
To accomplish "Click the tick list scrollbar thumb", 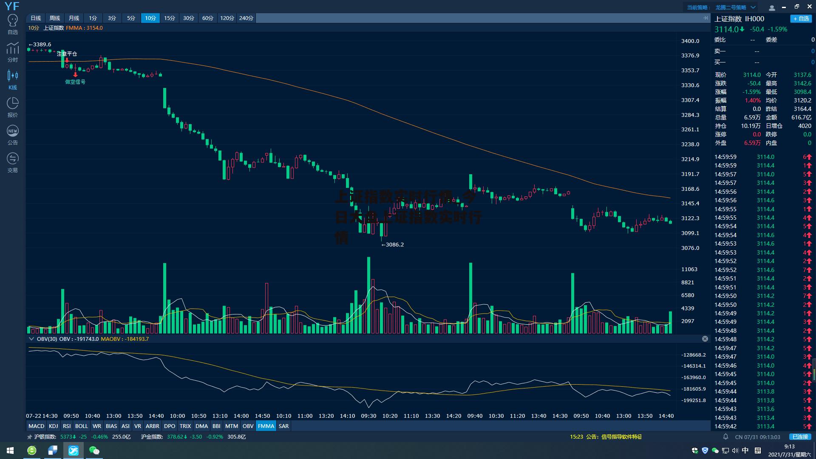I will 814,370.
